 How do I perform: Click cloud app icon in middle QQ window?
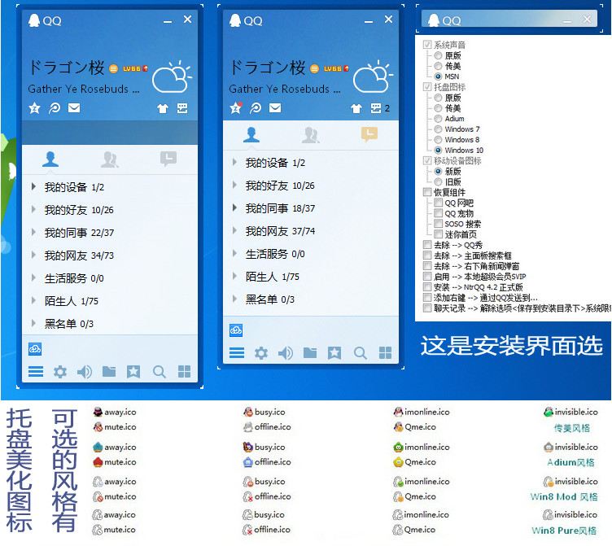(236, 330)
